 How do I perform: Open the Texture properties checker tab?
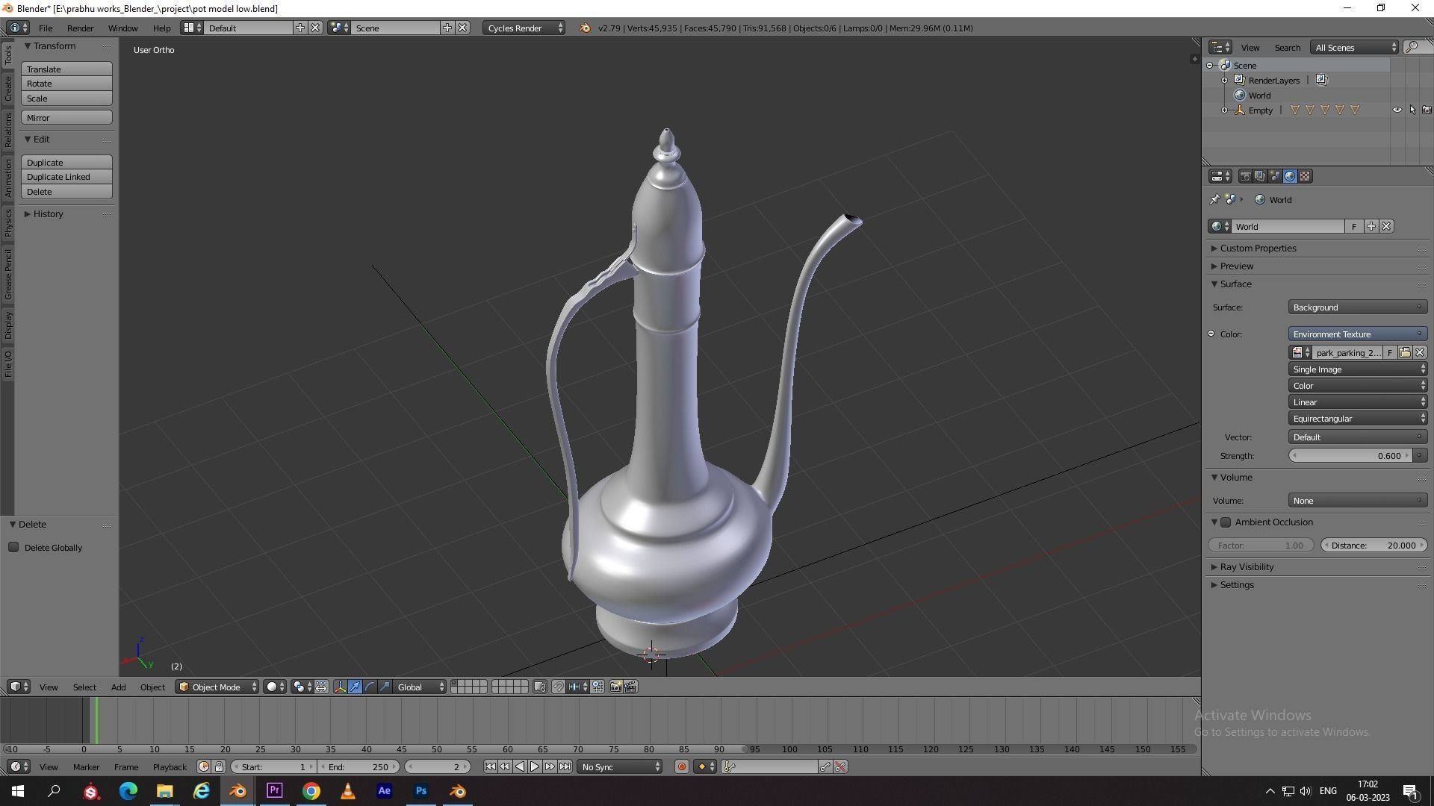(x=1305, y=176)
